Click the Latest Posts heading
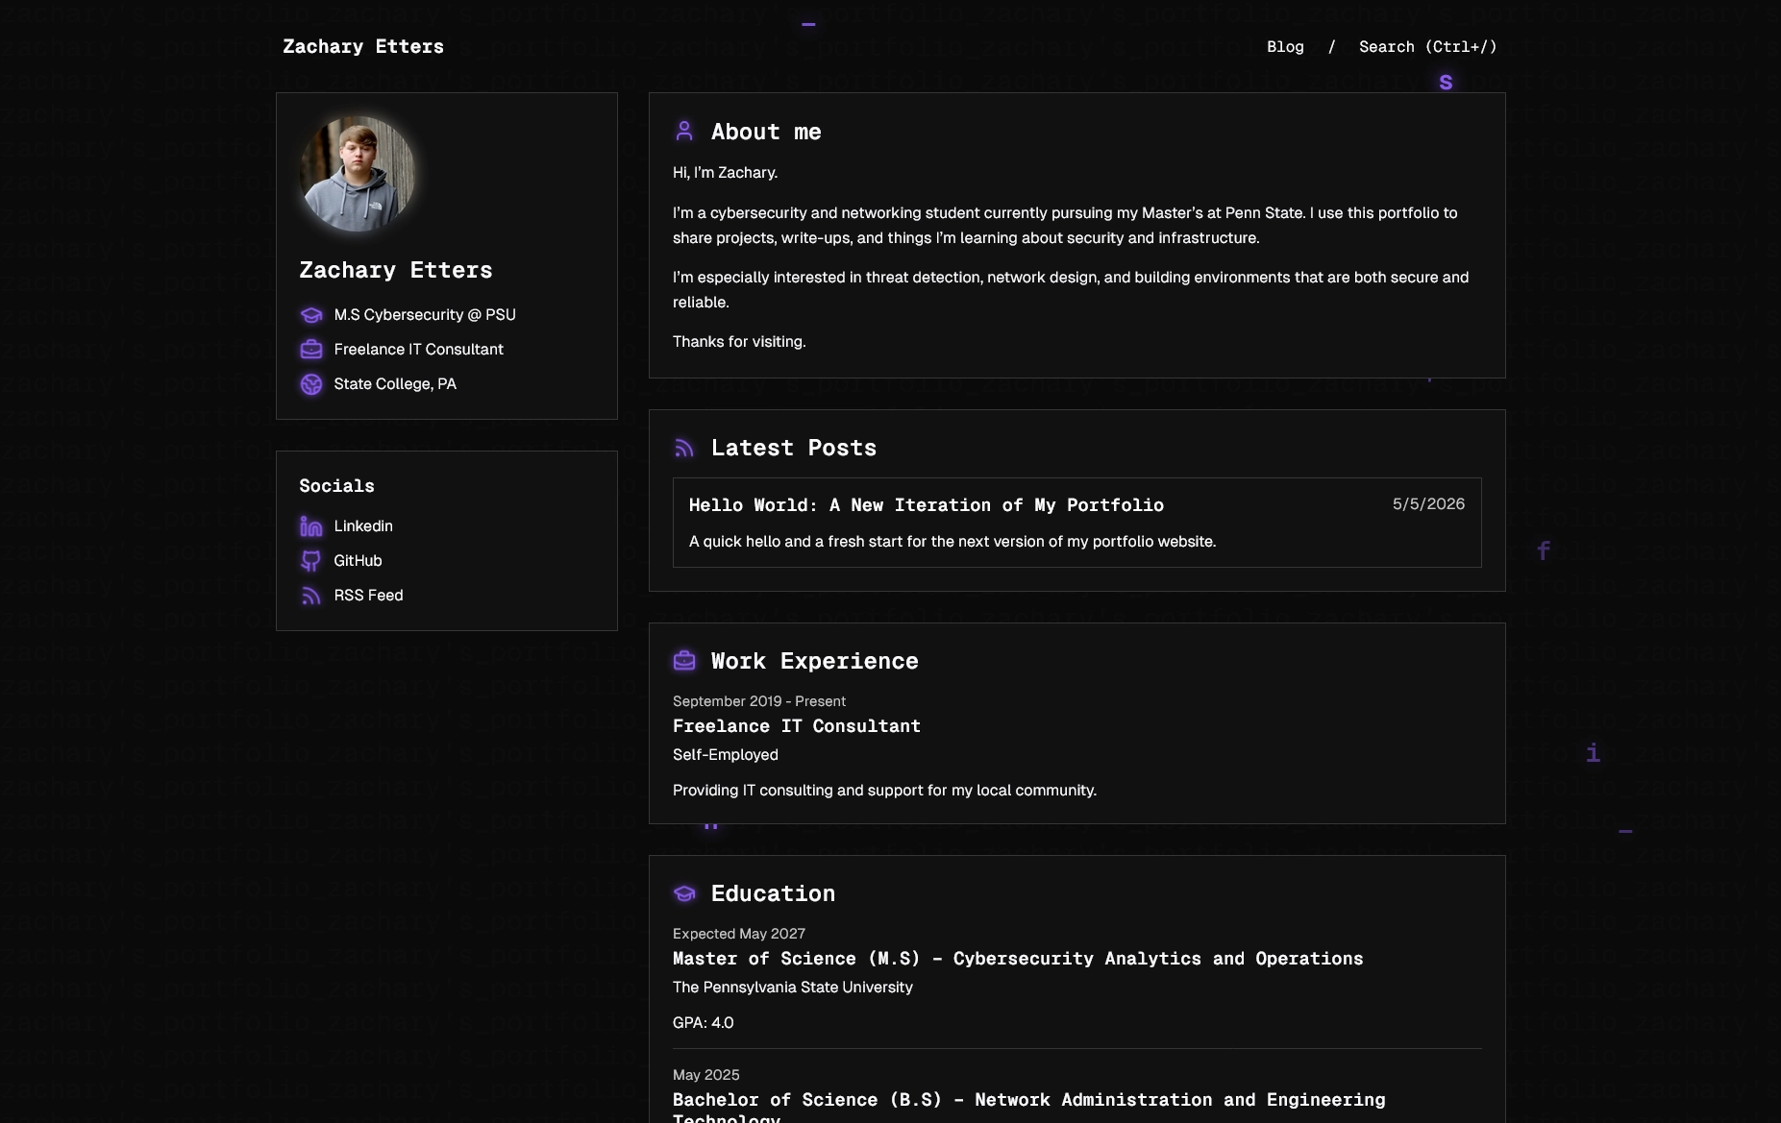The image size is (1781, 1123). tap(794, 448)
